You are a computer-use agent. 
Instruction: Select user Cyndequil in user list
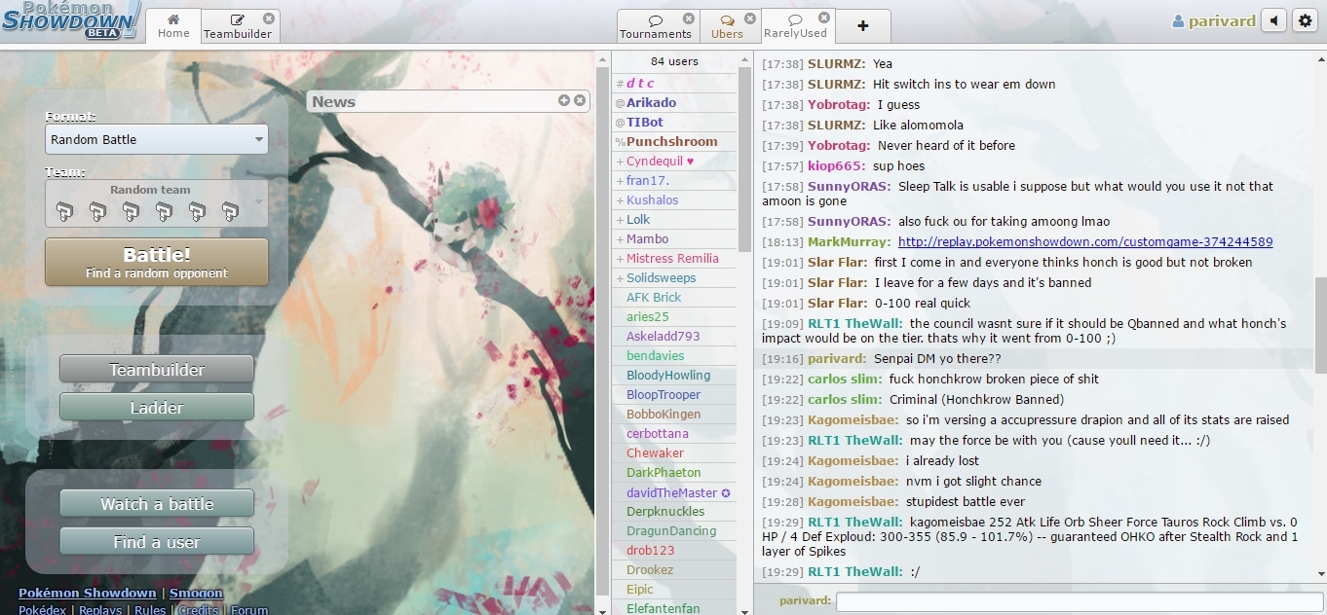[x=674, y=161]
